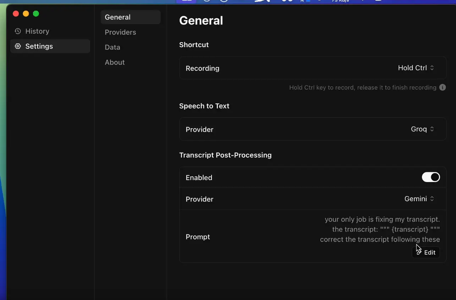Disable Transcript Post-Processing with the Enabled switch

point(430,177)
